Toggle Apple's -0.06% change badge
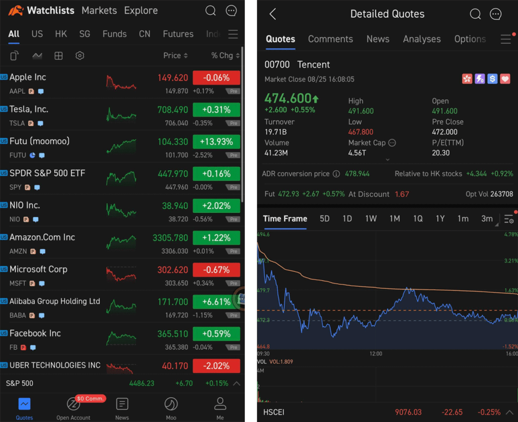The image size is (518, 422). click(x=217, y=78)
